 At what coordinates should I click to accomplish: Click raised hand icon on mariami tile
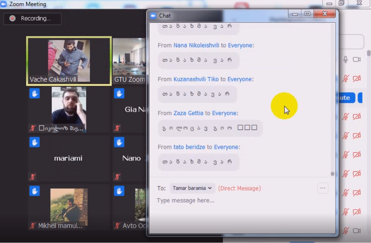(35, 142)
